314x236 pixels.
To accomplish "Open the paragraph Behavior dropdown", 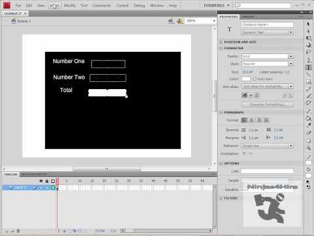I will [267, 146].
